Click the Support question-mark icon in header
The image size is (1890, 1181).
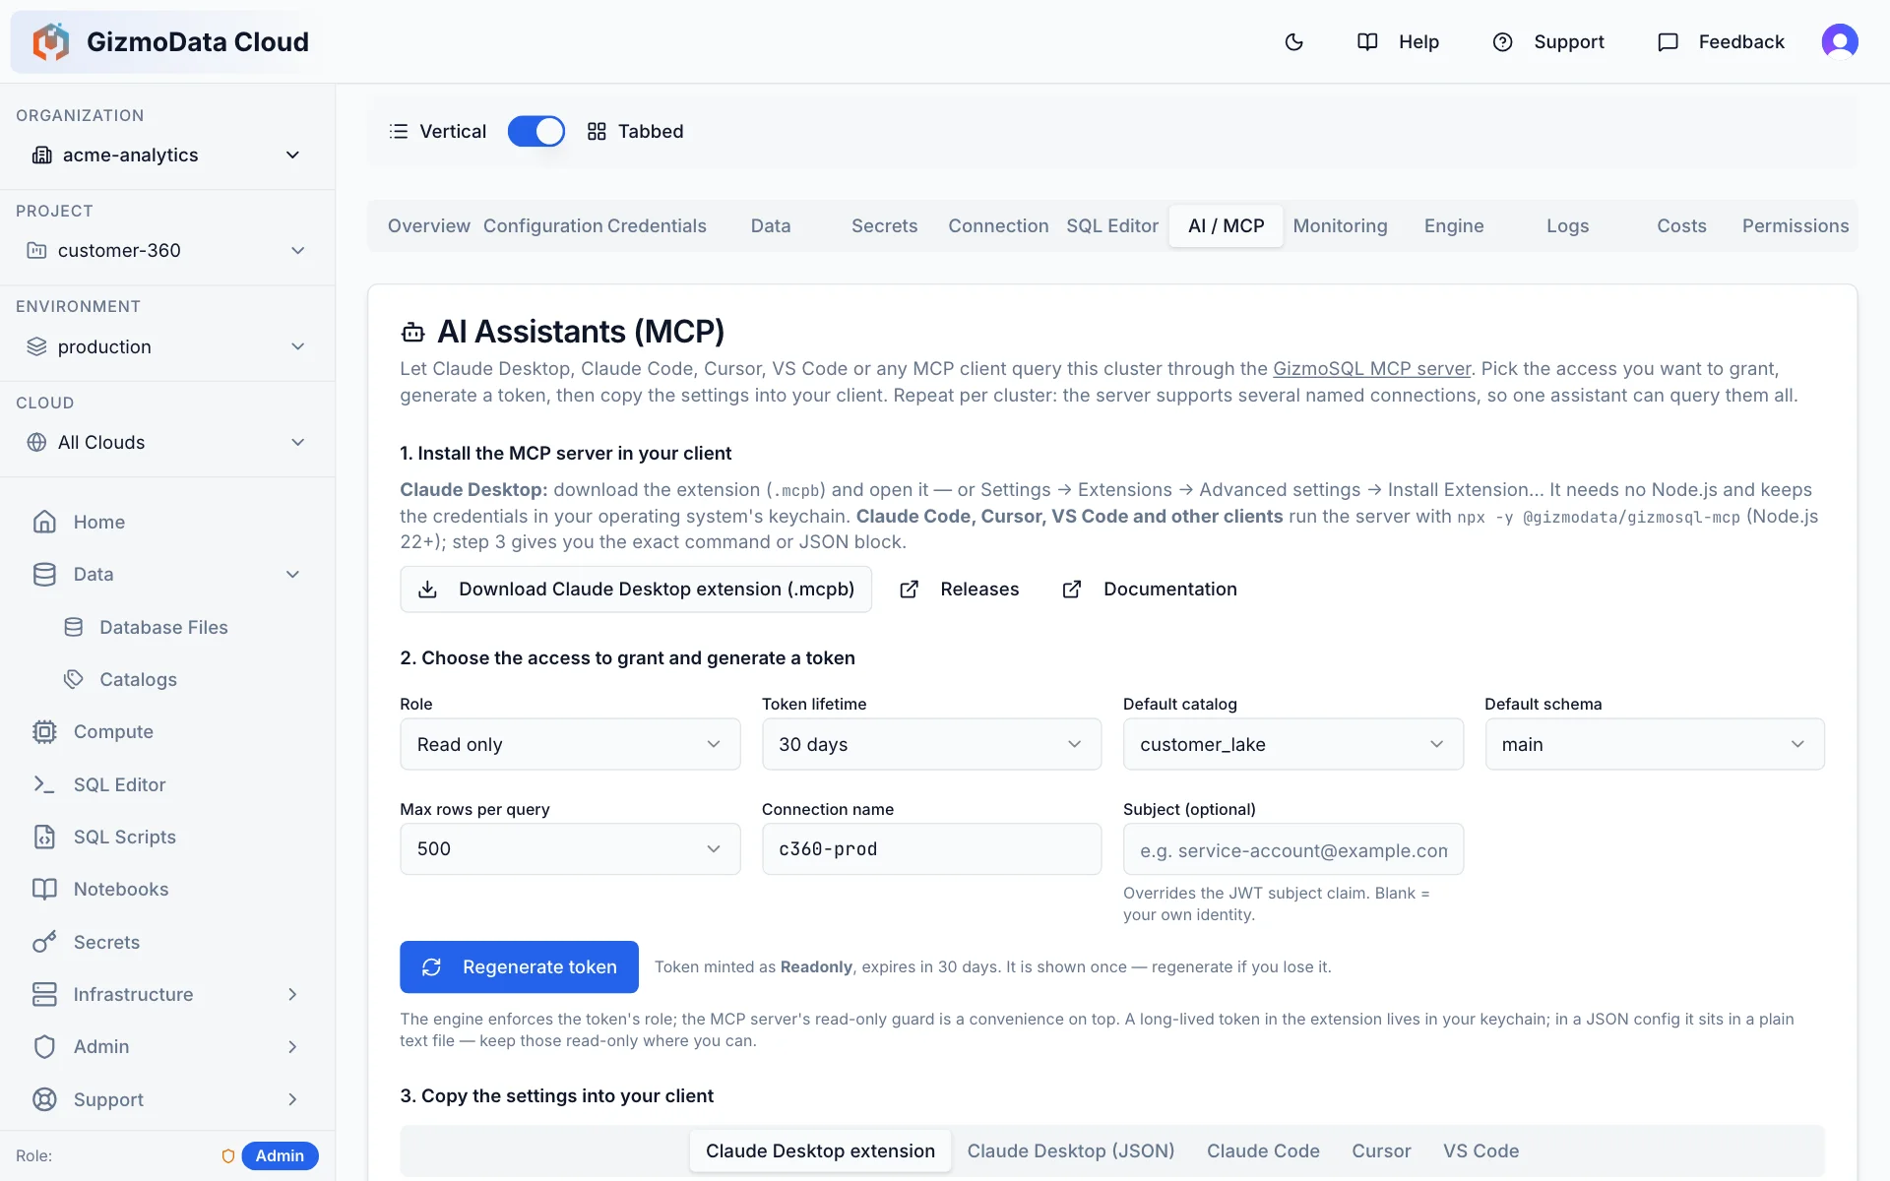click(1502, 41)
